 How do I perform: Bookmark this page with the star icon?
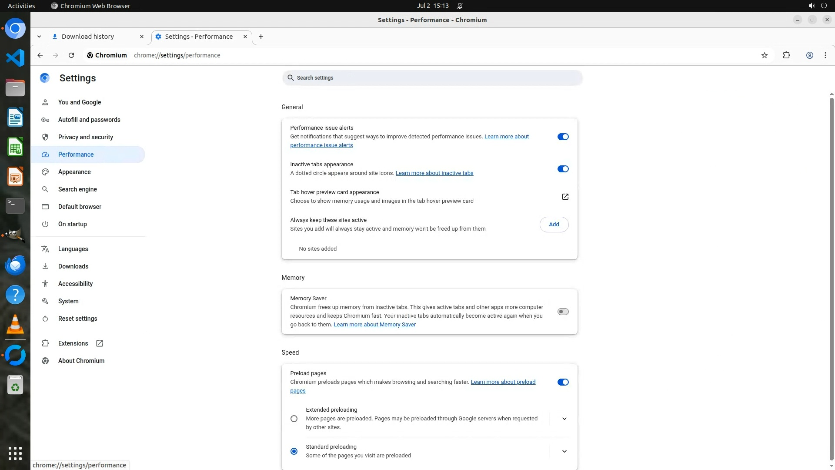[765, 55]
